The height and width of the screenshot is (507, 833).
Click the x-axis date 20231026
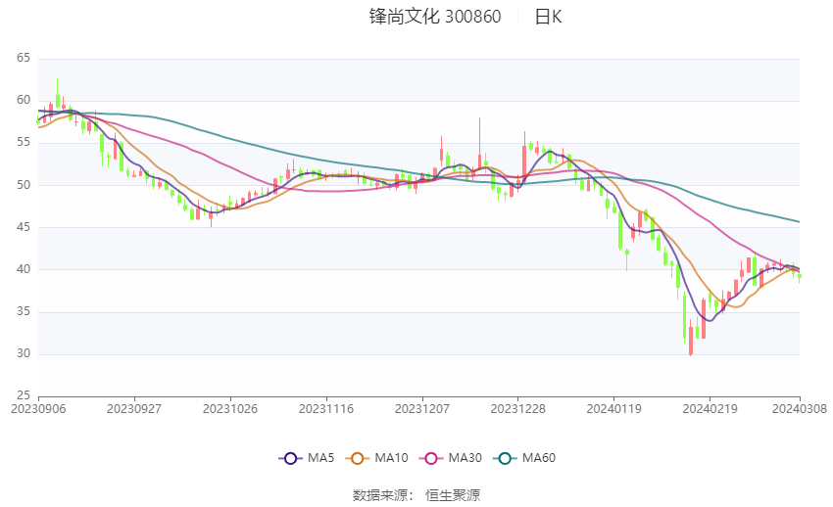[230, 409]
